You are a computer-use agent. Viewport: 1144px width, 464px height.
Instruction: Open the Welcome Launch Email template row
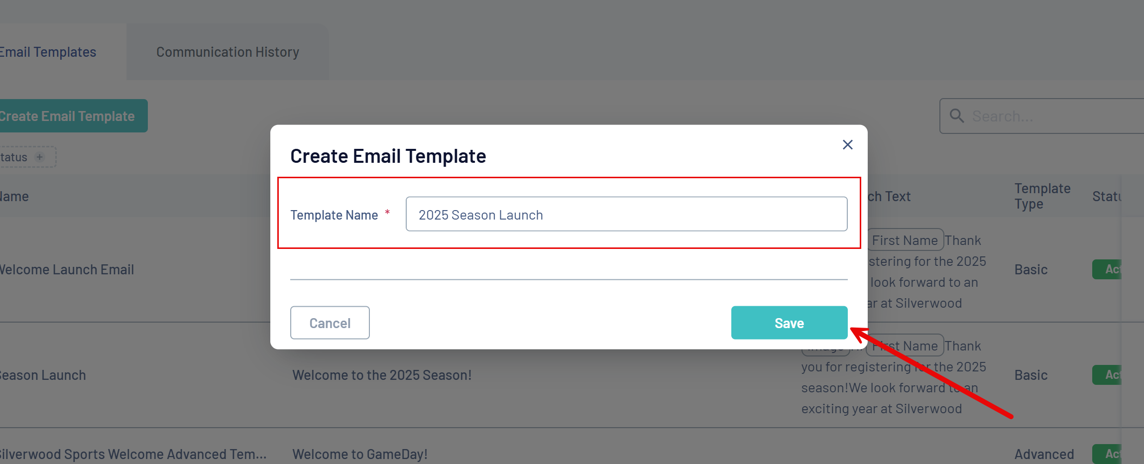(67, 269)
